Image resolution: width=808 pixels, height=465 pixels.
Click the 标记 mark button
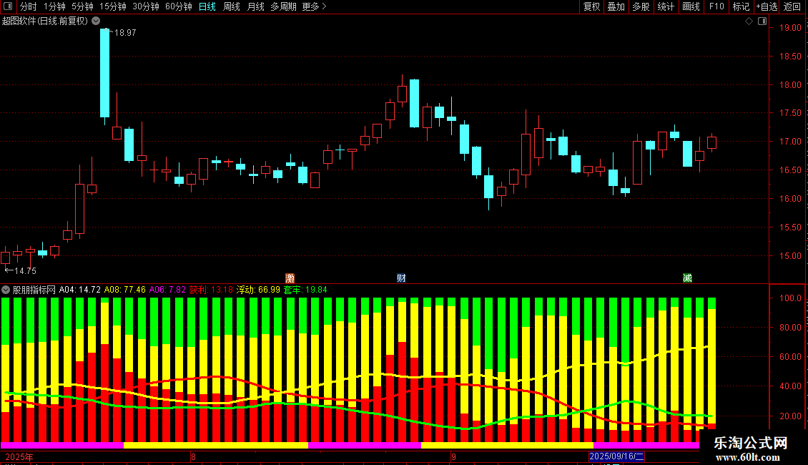[741, 6]
